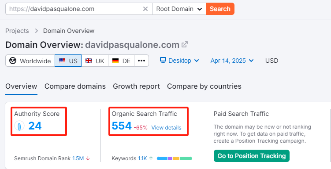331x169 pixels.
Task: Open the Keywords 1.1K value link
Action: [x=142, y=158]
